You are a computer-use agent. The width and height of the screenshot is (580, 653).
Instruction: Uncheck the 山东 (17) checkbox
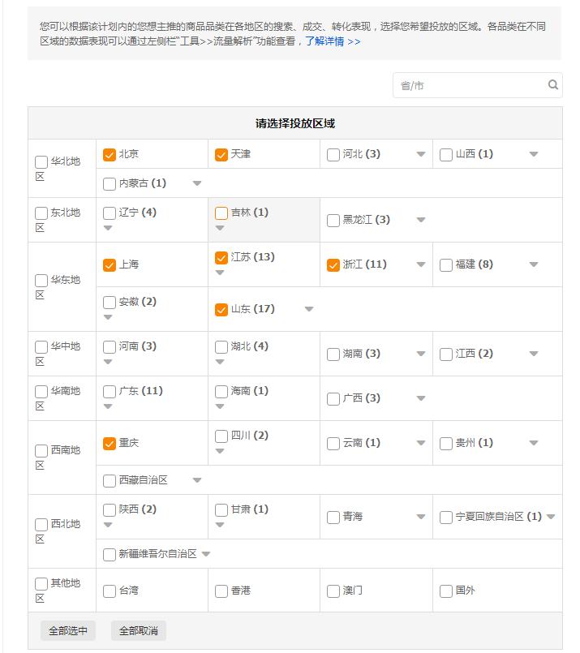221,309
